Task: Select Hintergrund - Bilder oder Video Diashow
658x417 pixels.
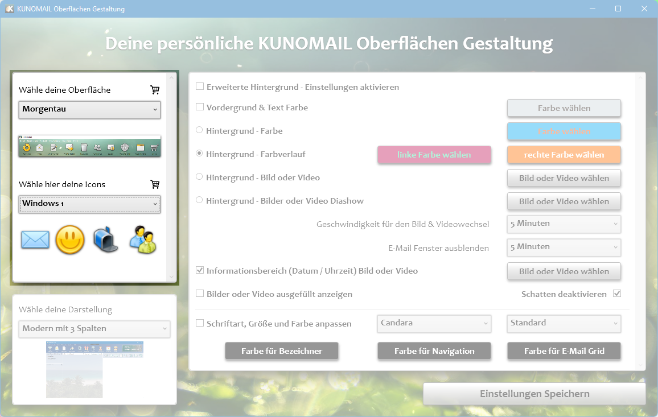Action: coord(199,200)
